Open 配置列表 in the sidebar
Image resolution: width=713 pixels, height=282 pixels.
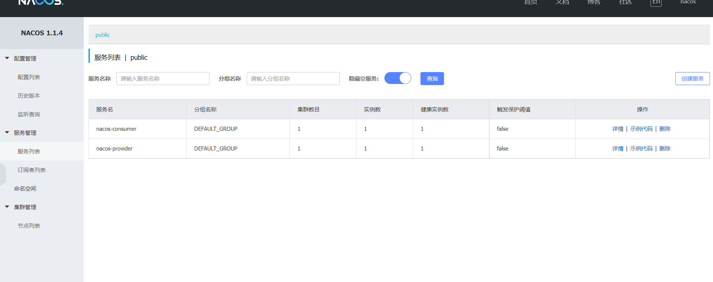point(29,77)
